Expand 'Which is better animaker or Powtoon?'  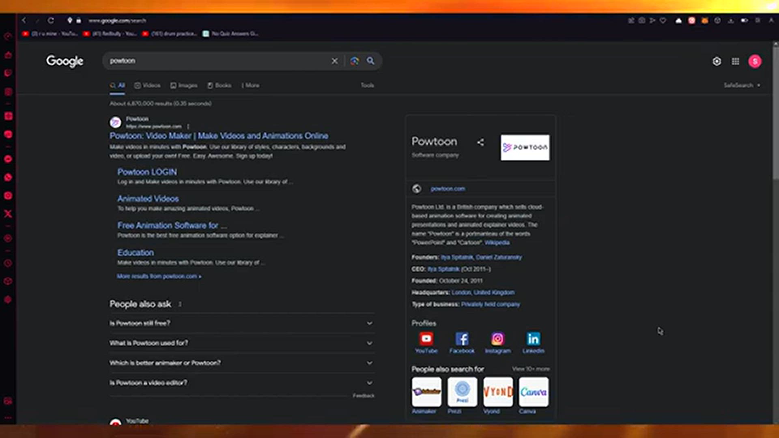[x=242, y=363]
